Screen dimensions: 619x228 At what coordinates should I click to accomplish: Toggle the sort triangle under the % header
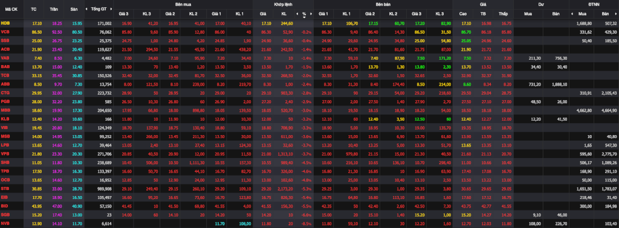click(x=305, y=17)
